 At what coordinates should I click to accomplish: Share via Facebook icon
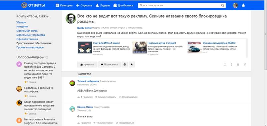click(245, 65)
